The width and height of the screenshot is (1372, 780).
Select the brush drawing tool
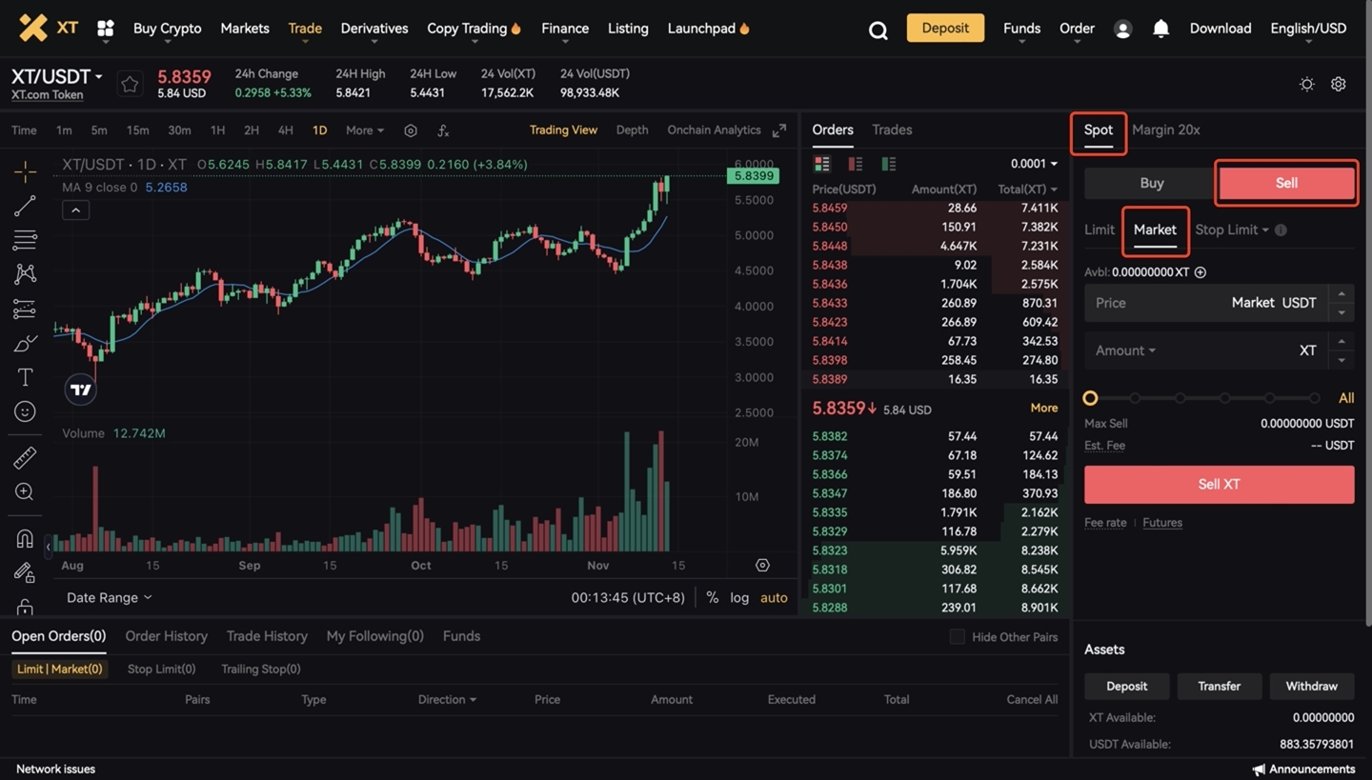[x=25, y=343]
